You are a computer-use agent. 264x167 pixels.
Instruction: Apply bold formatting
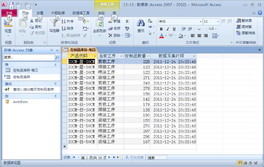click(x=161, y=29)
